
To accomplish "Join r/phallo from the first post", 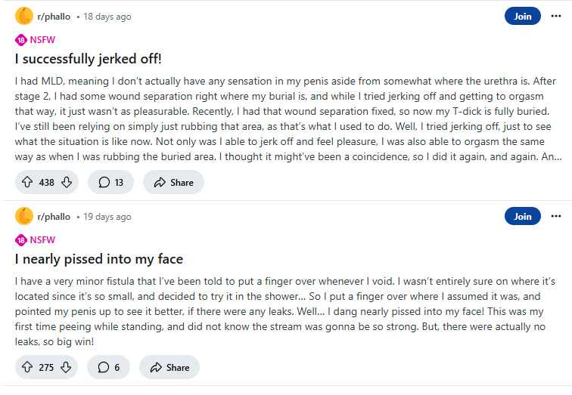I will [522, 16].
